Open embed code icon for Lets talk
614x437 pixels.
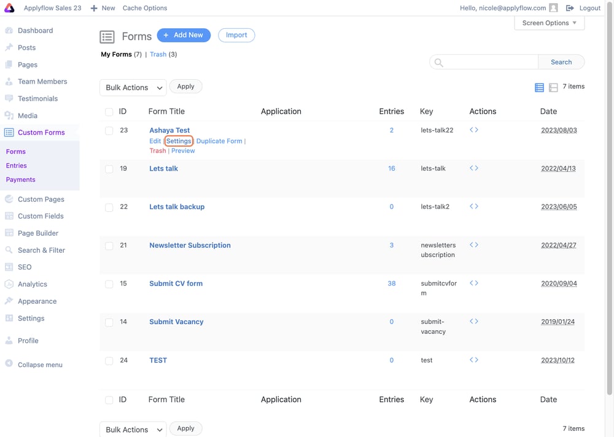pos(474,168)
